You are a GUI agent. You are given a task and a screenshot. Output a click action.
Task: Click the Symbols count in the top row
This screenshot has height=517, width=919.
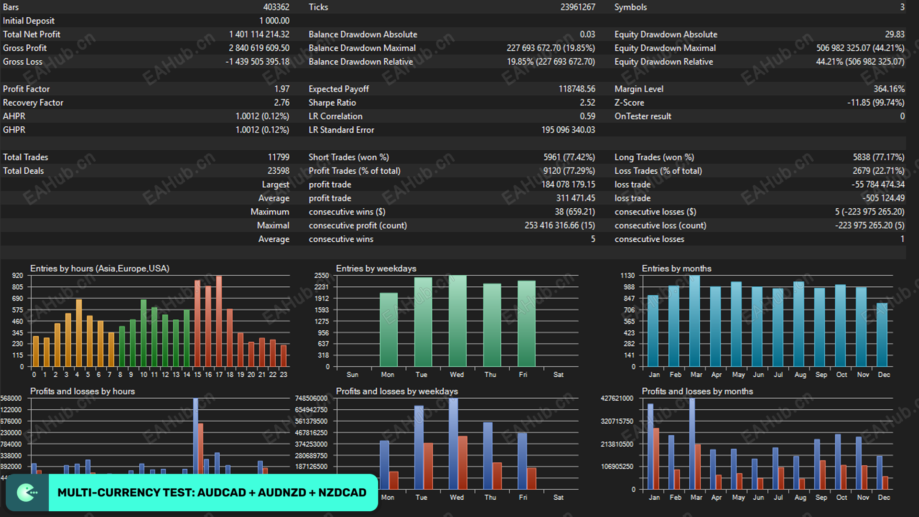click(x=902, y=7)
